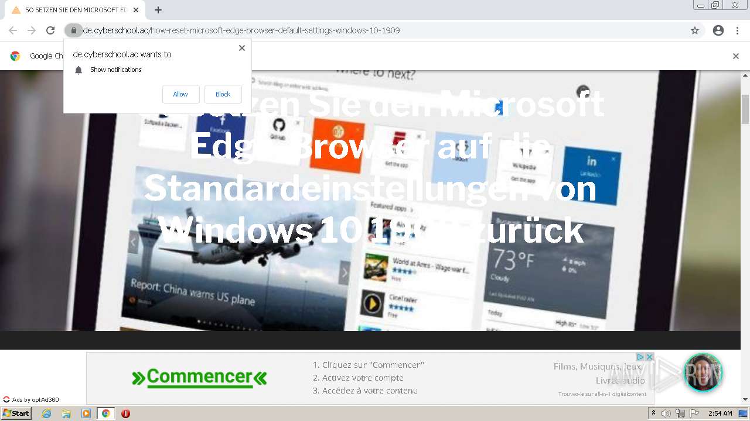Open the AdChoices info icon on ad
750x421 pixels.
[x=640, y=357]
